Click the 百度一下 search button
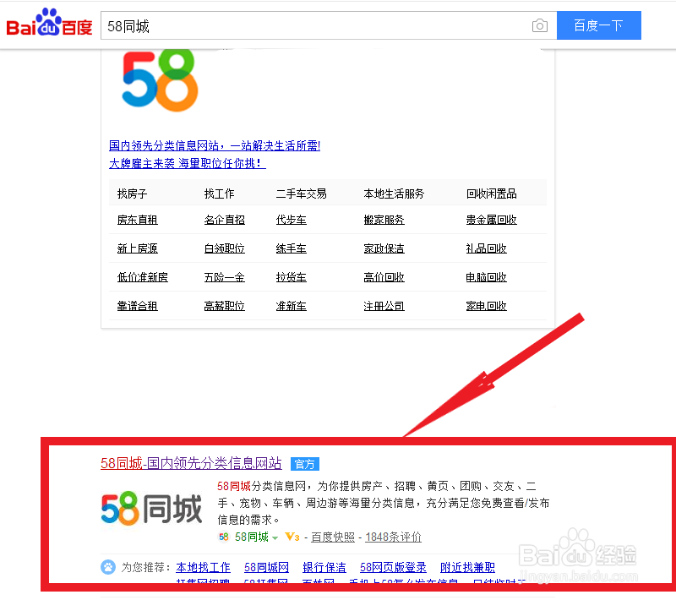 point(599,25)
